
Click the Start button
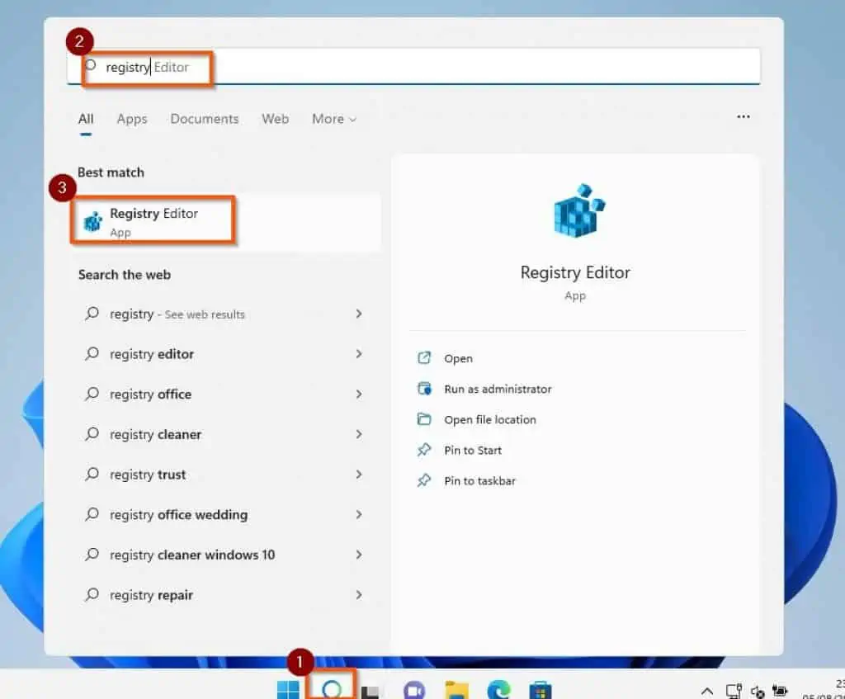pyautogui.click(x=286, y=687)
